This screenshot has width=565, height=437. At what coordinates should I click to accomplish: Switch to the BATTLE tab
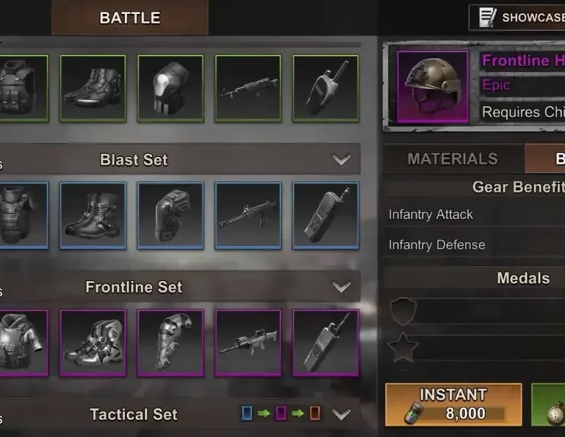point(130,17)
